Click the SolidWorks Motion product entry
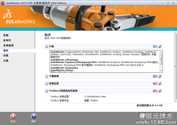The width and height of the screenshot is (177, 125). click(62, 70)
